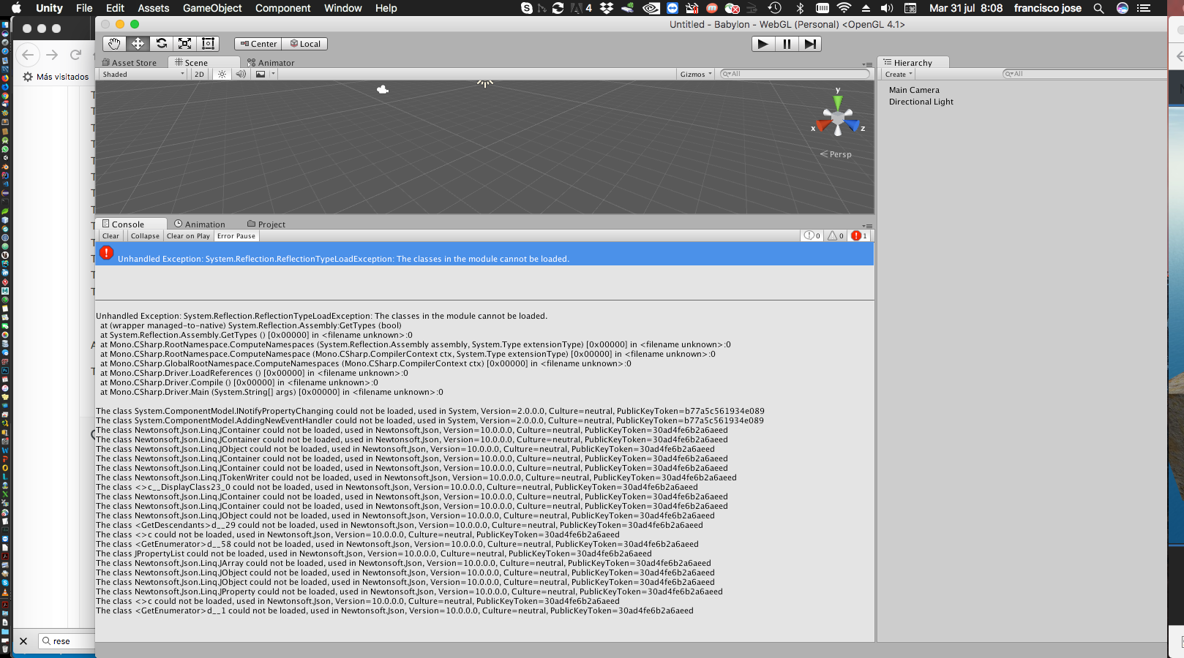
Task: Open the image effects dropdown arrow
Action: (x=273, y=74)
